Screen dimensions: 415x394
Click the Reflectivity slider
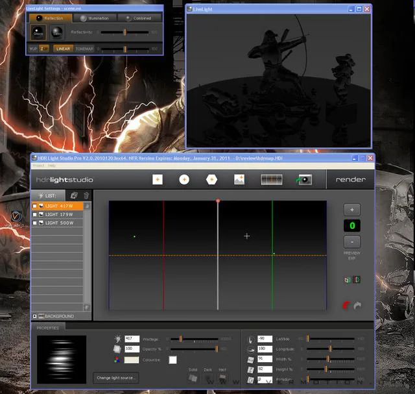pos(124,32)
